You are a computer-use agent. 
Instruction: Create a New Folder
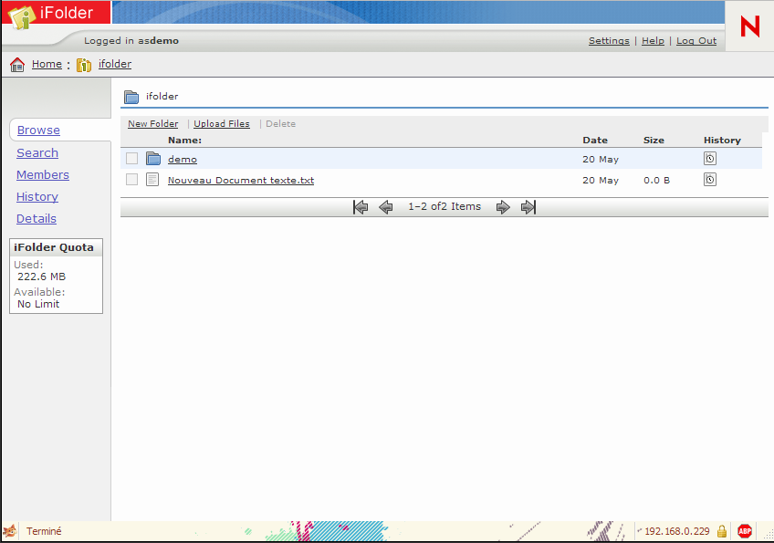(153, 124)
